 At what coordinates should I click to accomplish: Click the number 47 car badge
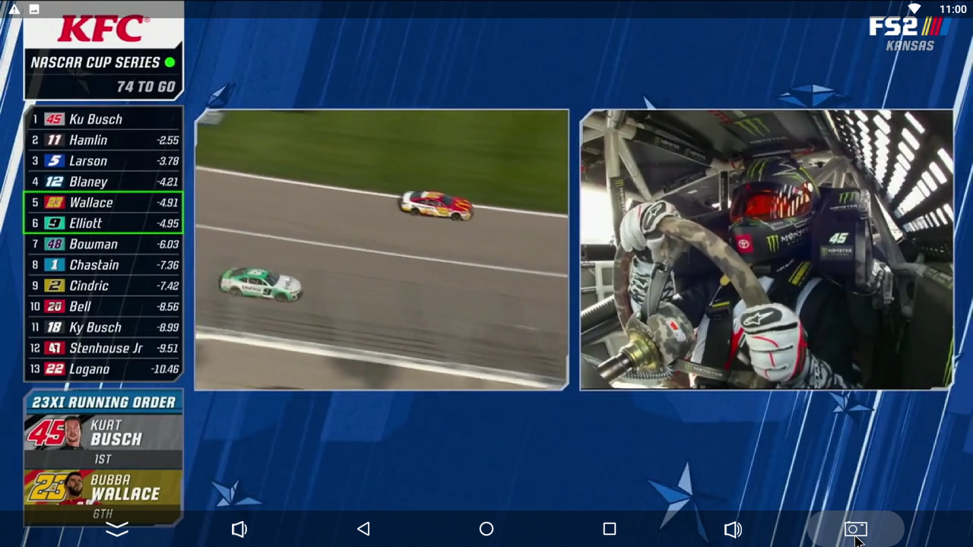tap(54, 348)
